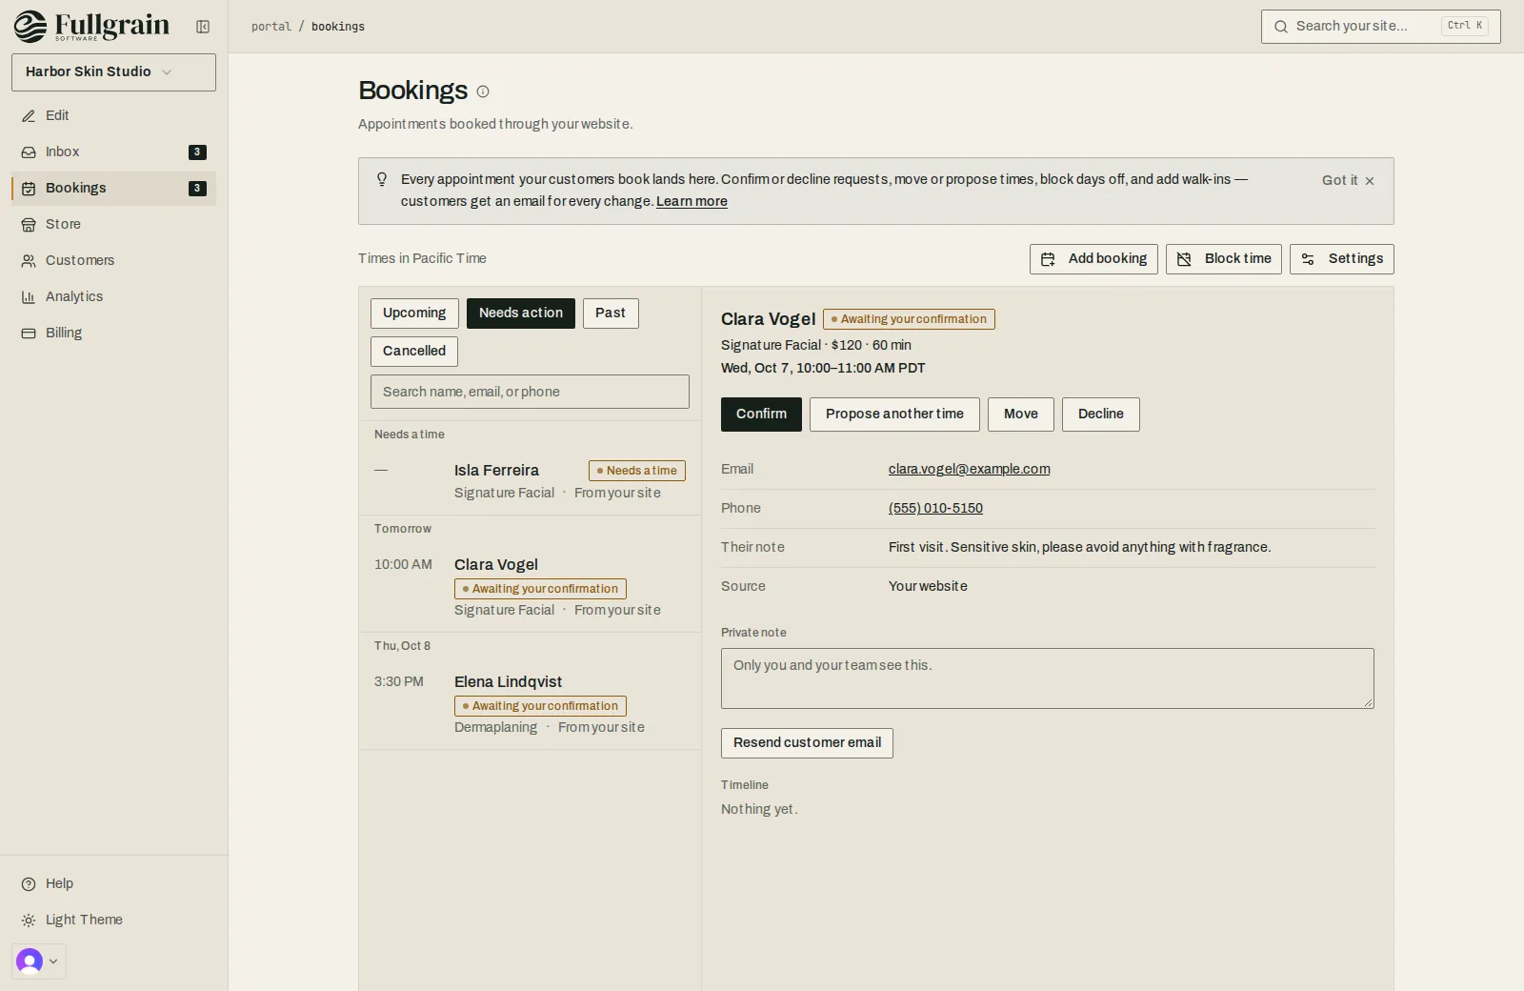The height and width of the screenshot is (991, 1524).
Task: Open Edit in the sidebar
Action: 113,115
